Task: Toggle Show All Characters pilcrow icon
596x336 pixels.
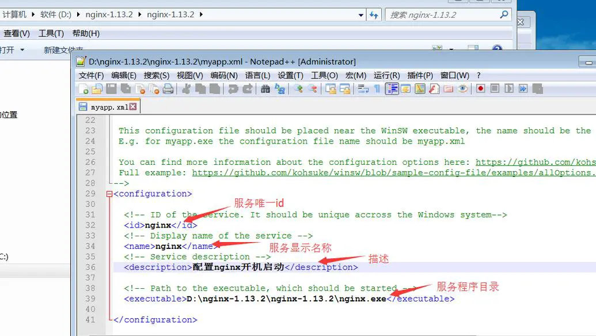Action: pyautogui.click(x=377, y=89)
